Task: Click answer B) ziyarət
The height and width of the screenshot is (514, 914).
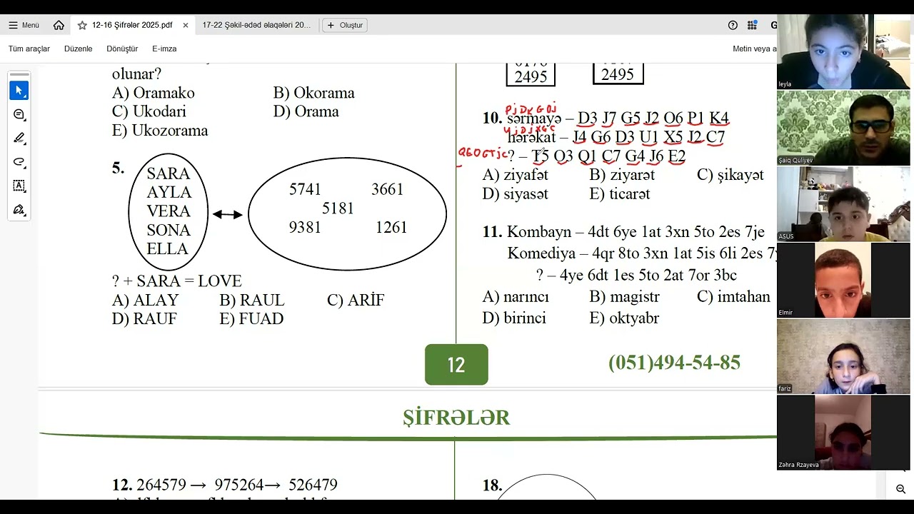Action: click(x=622, y=175)
